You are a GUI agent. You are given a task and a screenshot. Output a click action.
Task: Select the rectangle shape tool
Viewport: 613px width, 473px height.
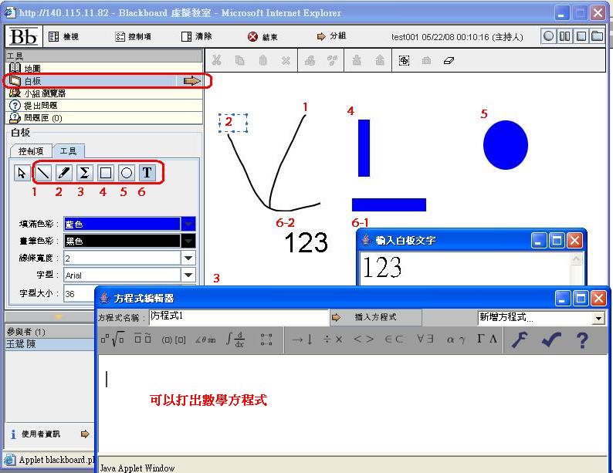point(106,173)
